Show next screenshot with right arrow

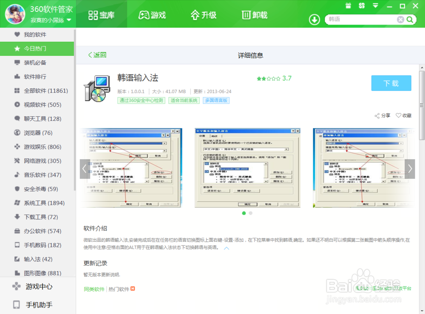tap(410, 169)
